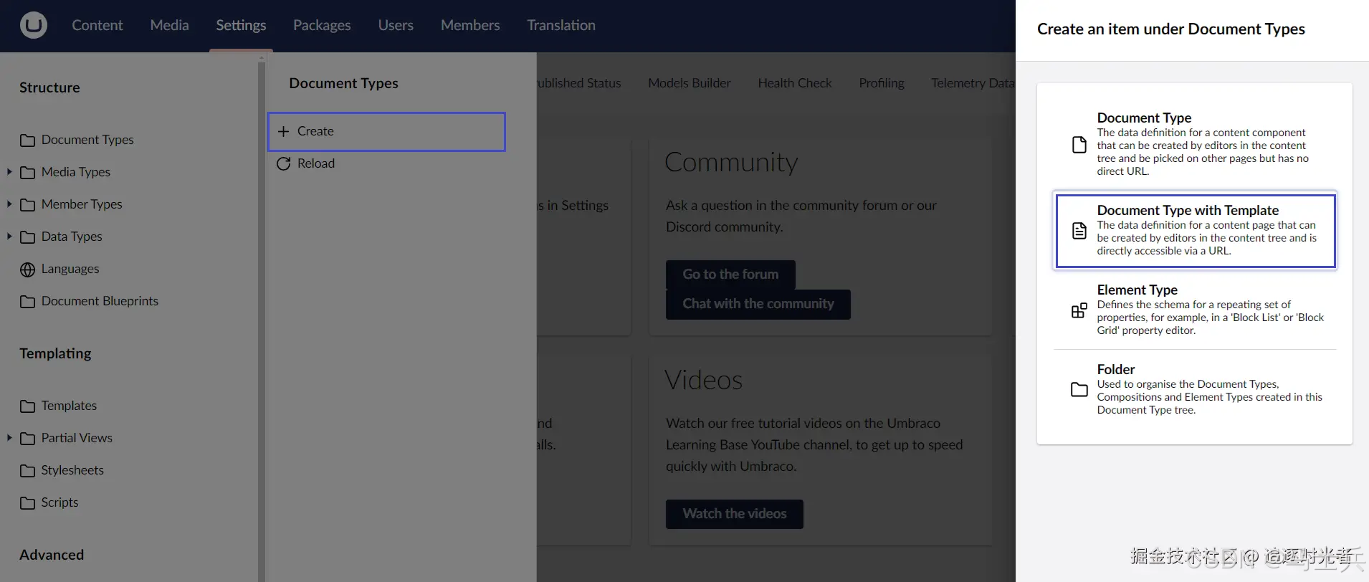
Task: Select Create in the Document Types menu
Action: (x=386, y=131)
